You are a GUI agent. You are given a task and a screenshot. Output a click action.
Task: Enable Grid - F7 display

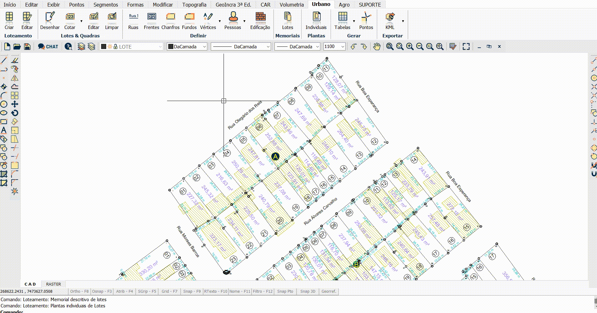[x=169, y=291]
